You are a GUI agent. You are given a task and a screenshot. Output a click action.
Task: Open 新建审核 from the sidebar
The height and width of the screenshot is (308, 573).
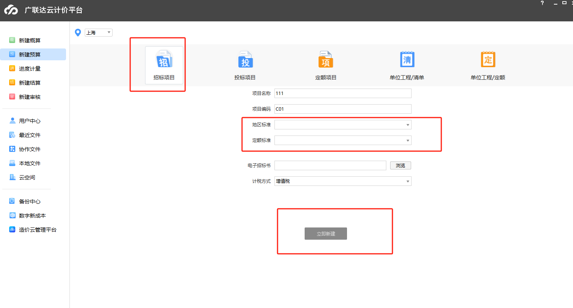[x=30, y=97]
